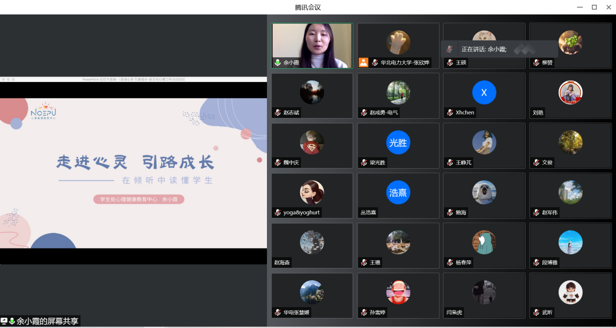Click the 光胜 blue avatar circle

(x=398, y=143)
